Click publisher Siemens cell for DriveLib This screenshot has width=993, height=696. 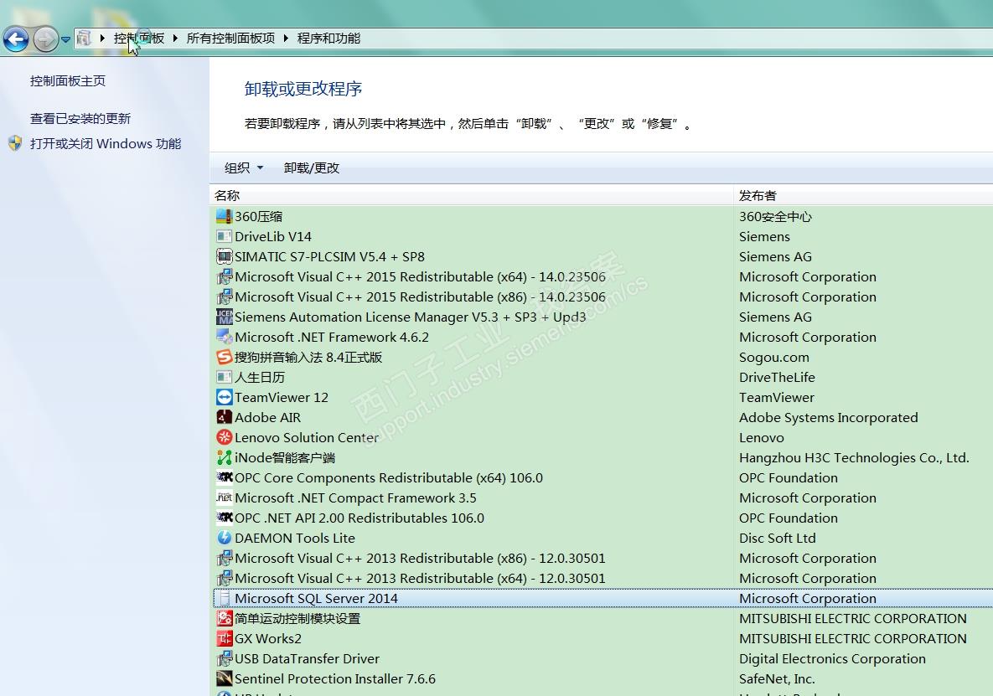pos(764,237)
